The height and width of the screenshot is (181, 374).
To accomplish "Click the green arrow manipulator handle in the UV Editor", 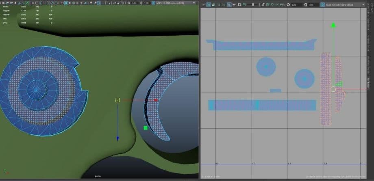I will pyautogui.click(x=333, y=25).
